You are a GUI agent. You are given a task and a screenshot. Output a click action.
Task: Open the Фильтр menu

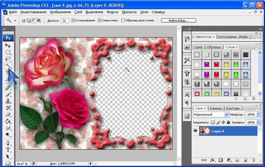point(111,12)
